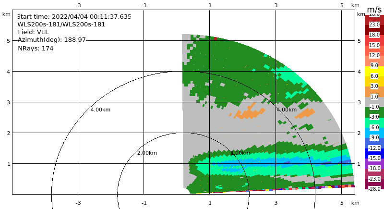The height and width of the screenshot is (209, 384).
Task: Click the left axis tick label 4
Action: [x=8, y=72]
